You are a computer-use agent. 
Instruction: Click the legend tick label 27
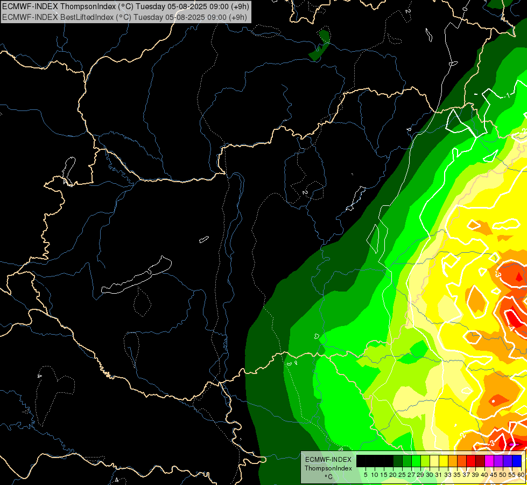click(x=411, y=475)
